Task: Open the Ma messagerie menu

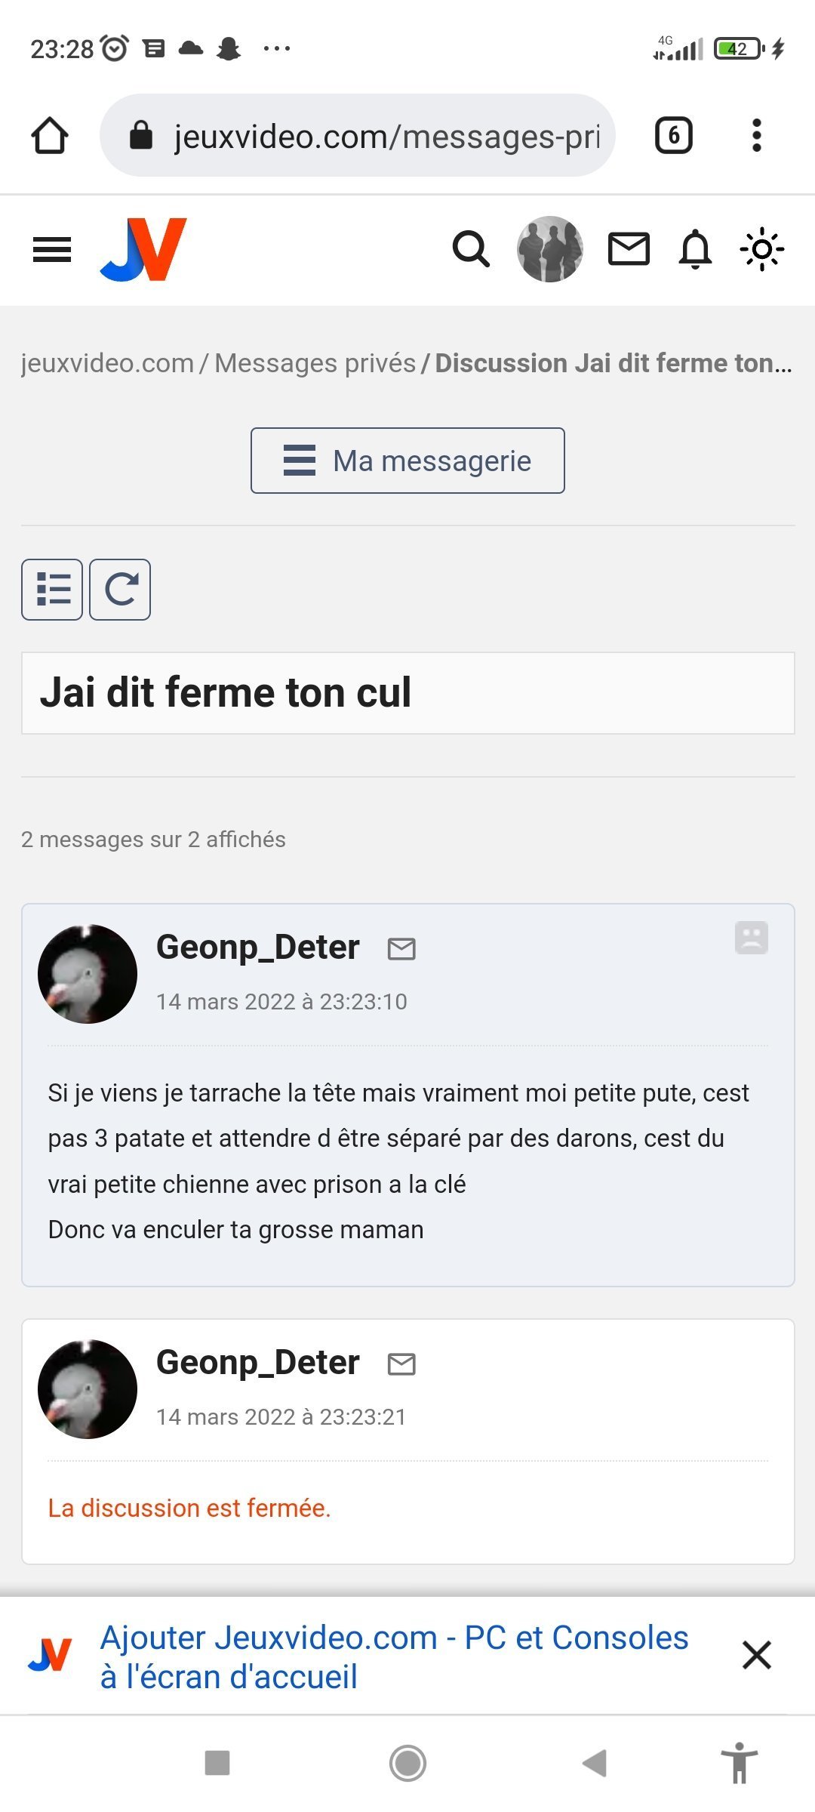Action: [x=407, y=461]
